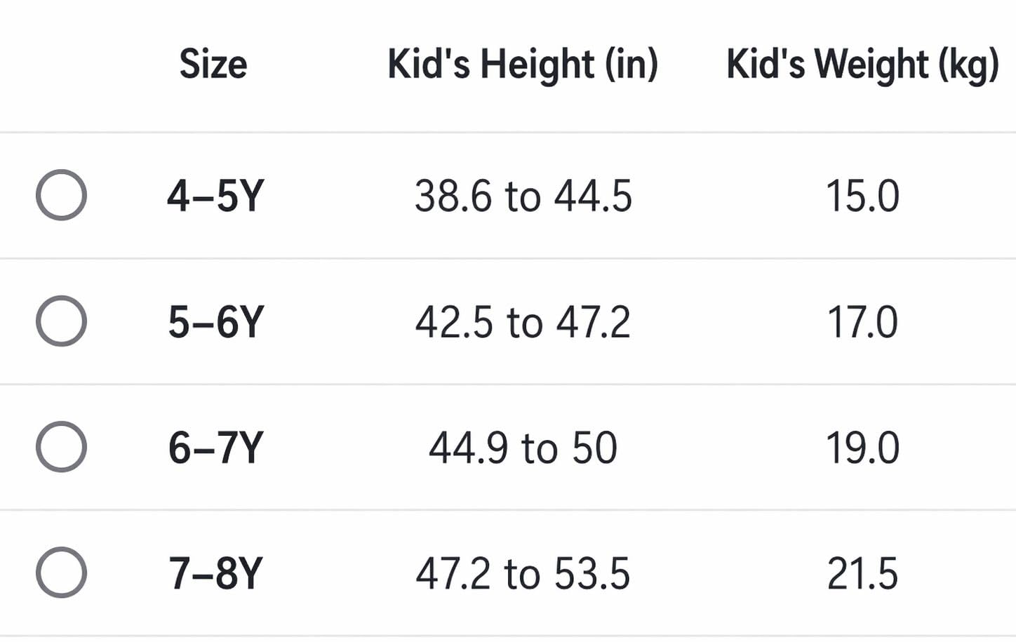Click the Kid's Height (in) header
The height and width of the screenshot is (642, 1016).
tap(523, 65)
